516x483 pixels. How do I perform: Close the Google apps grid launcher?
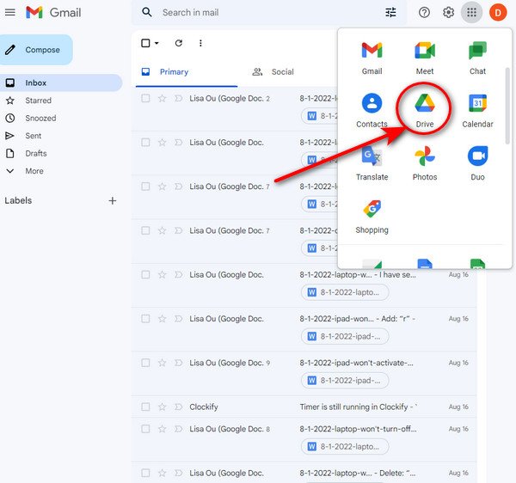[x=471, y=13]
